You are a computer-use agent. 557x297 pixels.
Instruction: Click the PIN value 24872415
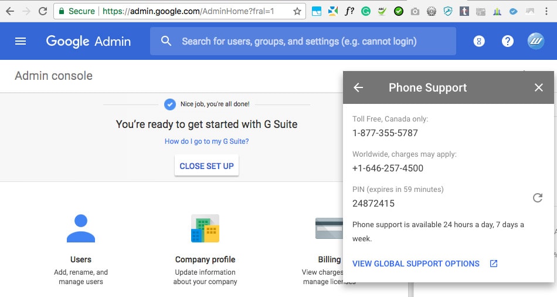(x=373, y=204)
